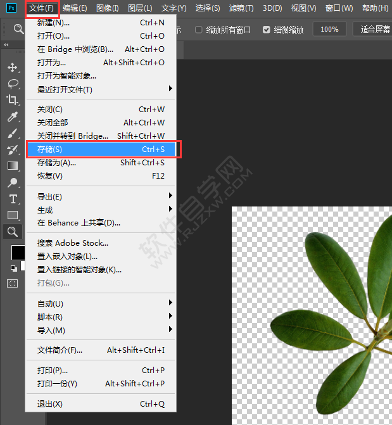Expand 生成 submenu
The image size is (392, 425).
(x=101, y=210)
